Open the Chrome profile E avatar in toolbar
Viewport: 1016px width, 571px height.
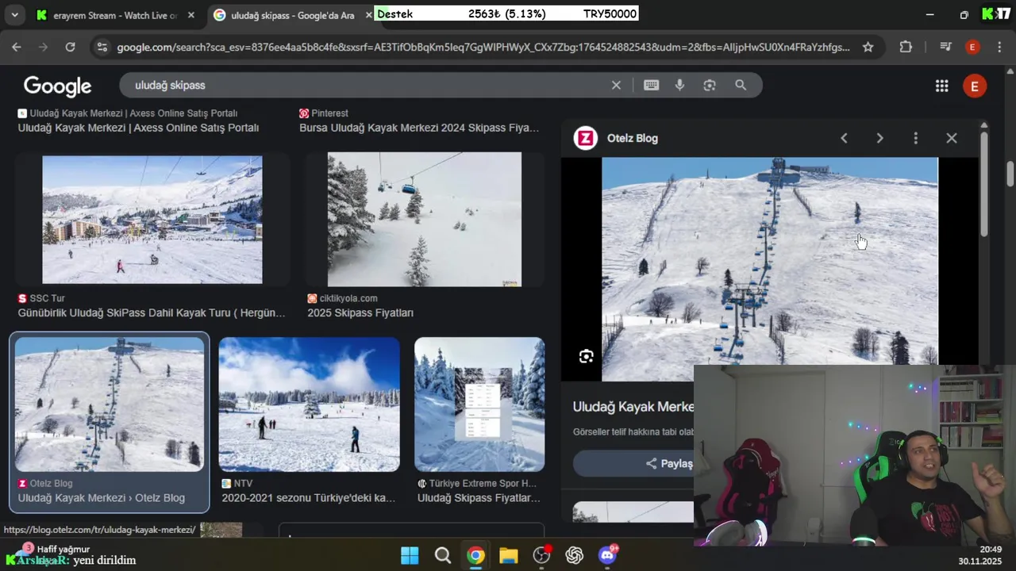pyautogui.click(x=972, y=48)
